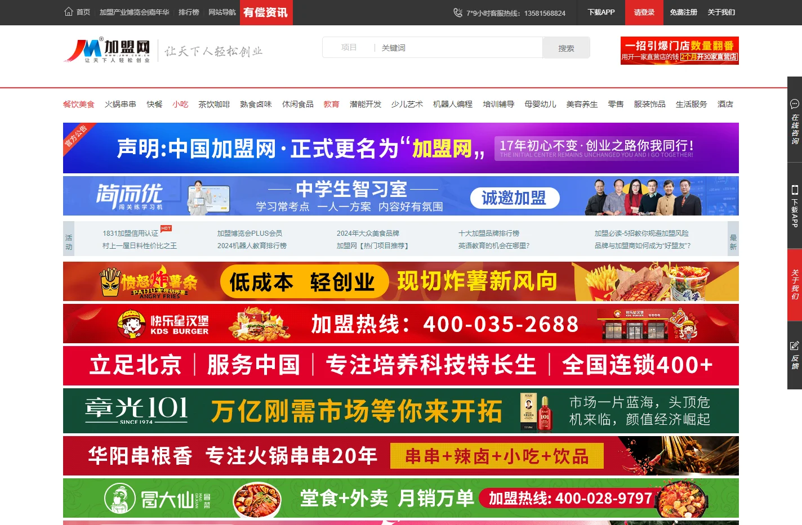This screenshot has width=802, height=525.
Task: Select the 茶饮咖啡 category
Action: (214, 104)
